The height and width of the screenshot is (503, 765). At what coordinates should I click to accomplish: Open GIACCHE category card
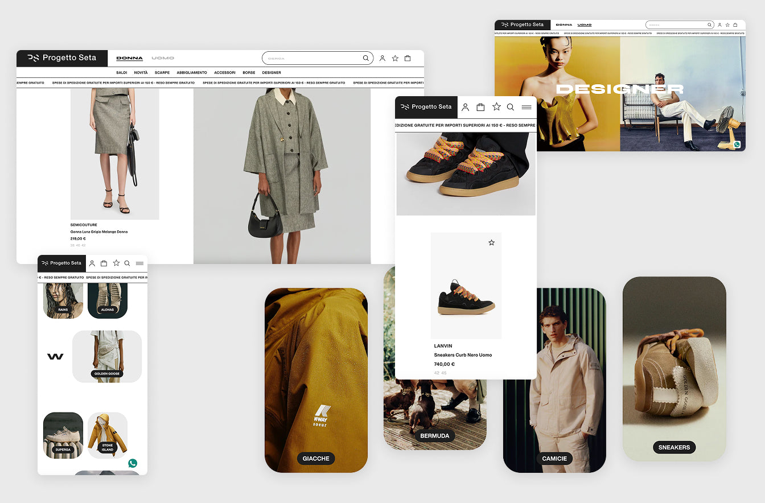pos(316,380)
